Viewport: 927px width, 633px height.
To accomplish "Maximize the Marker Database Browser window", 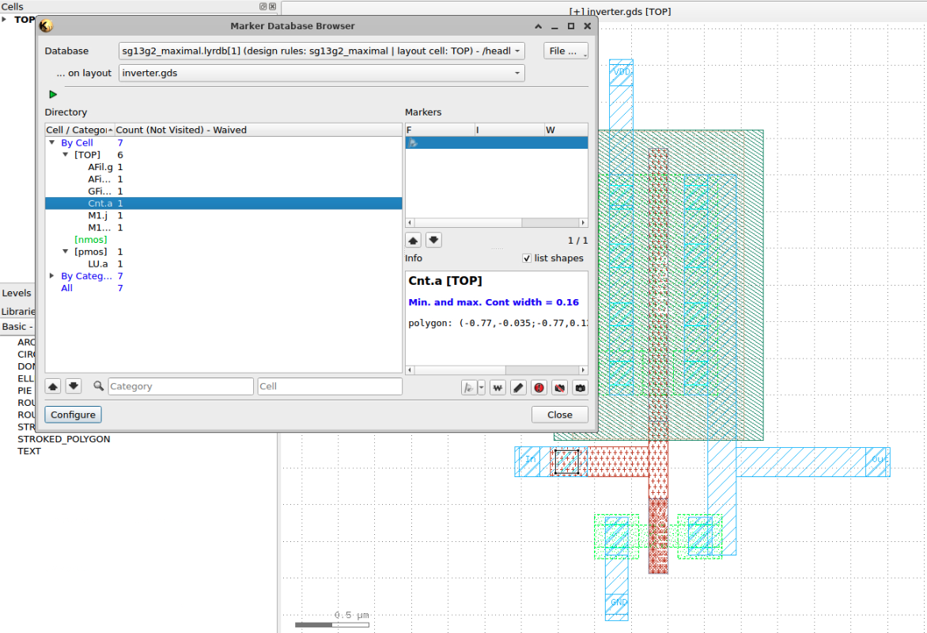I will (571, 26).
